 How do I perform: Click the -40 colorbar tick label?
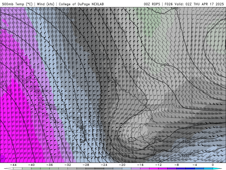coord(31,165)
